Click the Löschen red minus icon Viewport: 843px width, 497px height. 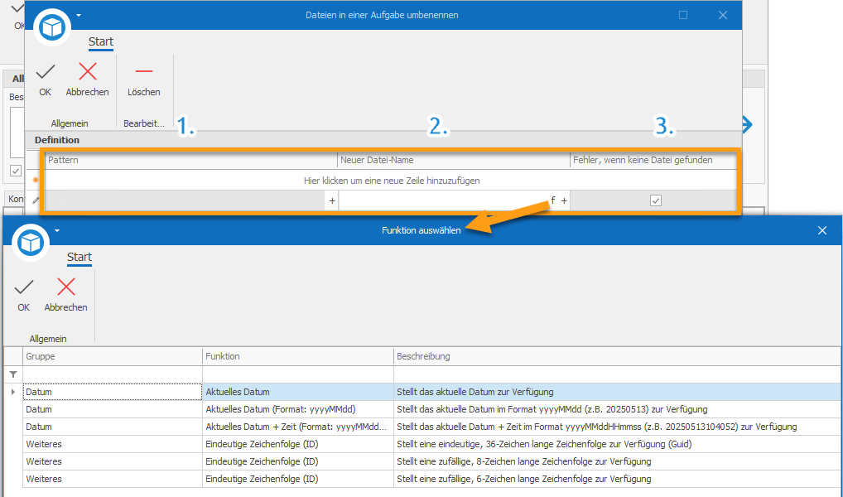point(143,71)
